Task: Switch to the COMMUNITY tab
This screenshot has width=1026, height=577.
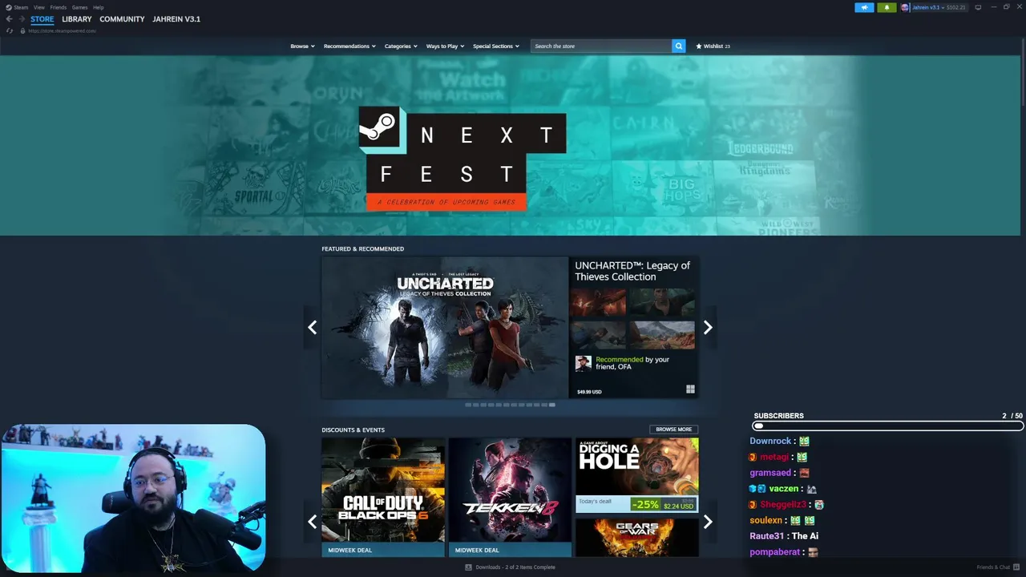Action: point(122,19)
